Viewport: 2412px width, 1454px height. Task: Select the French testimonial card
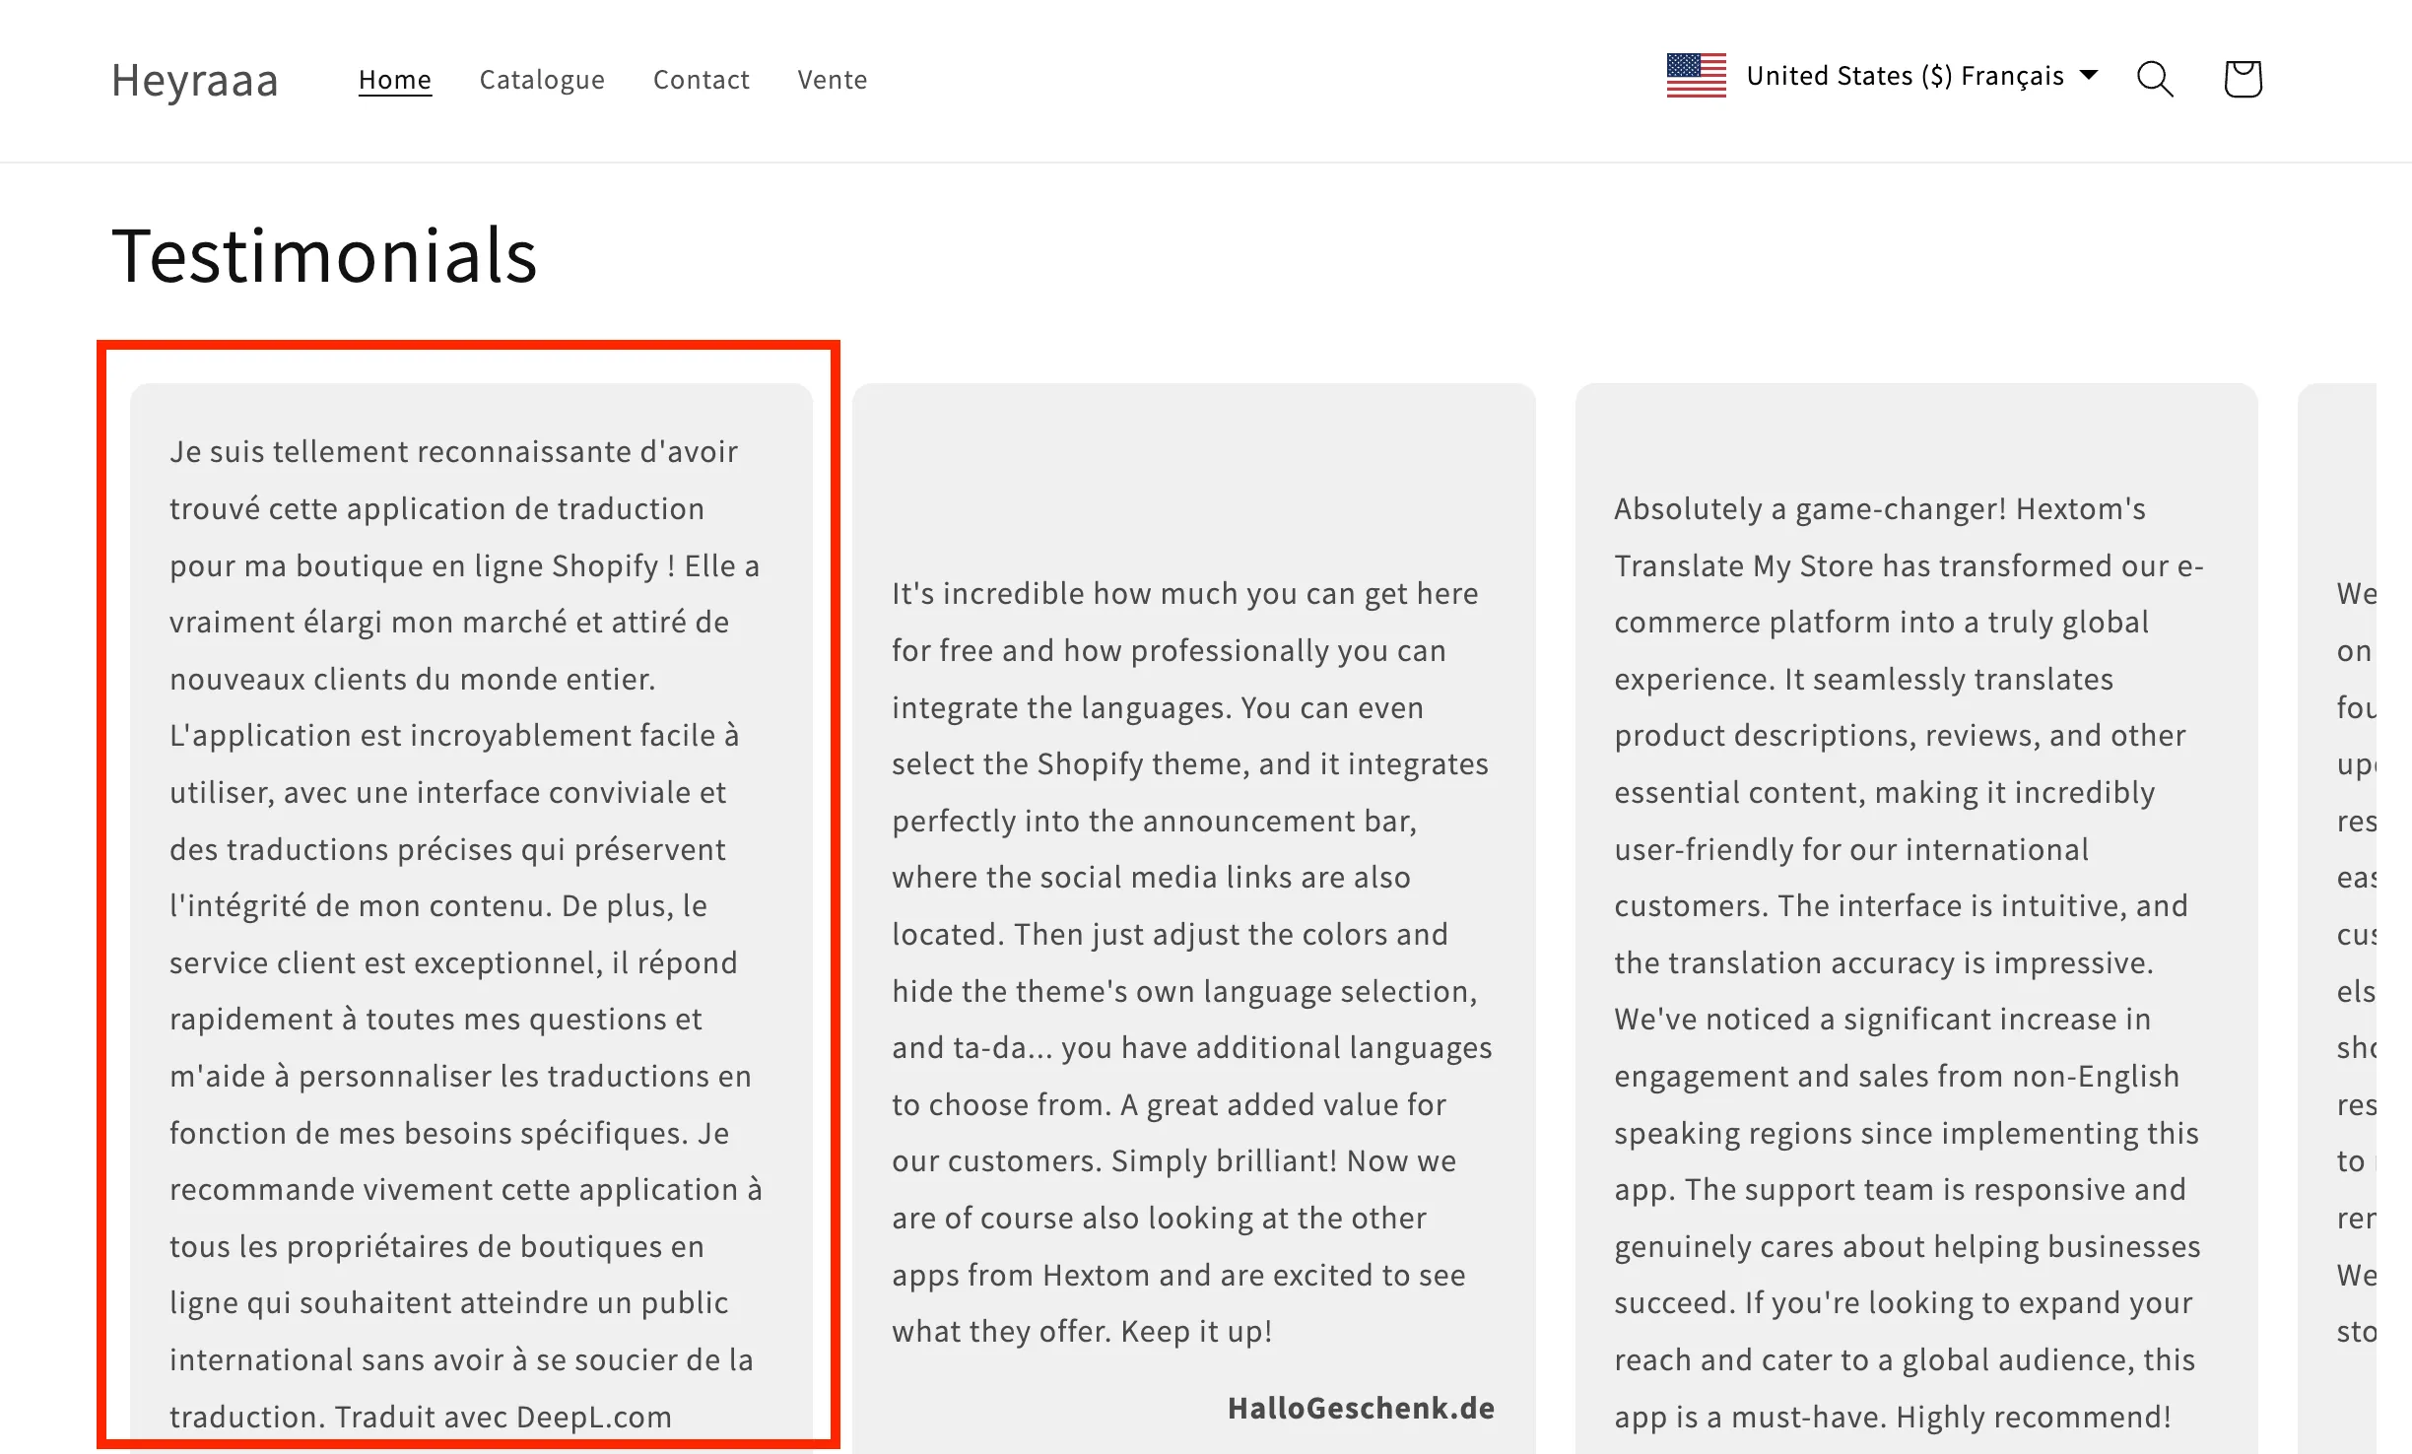click(x=471, y=916)
